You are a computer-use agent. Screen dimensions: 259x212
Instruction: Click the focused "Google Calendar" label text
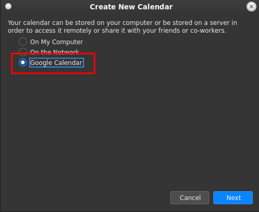[x=57, y=63]
